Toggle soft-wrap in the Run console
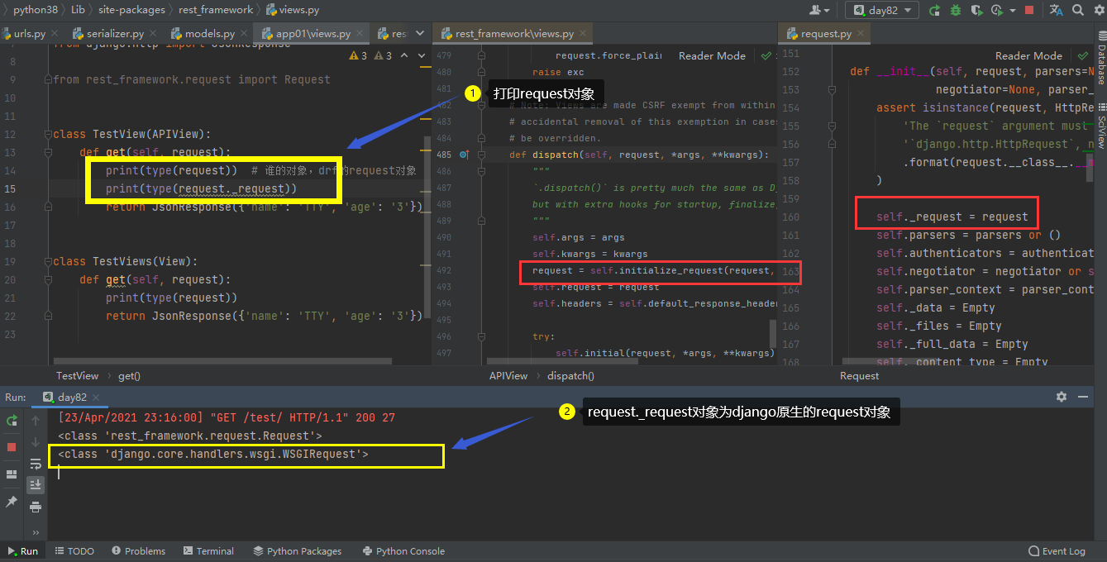This screenshot has width=1107, height=562. (x=36, y=464)
